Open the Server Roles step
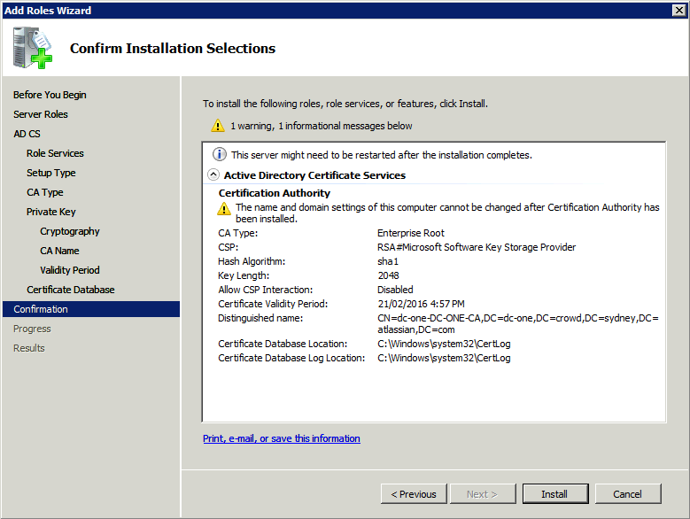Image resolution: width=690 pixels, height=519 pixels. [x=41, y=114]
